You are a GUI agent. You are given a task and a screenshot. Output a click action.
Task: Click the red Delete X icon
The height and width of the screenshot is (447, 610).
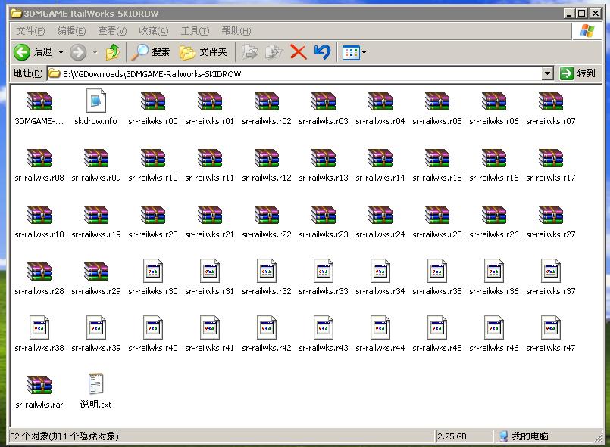[x=299, y=52]
